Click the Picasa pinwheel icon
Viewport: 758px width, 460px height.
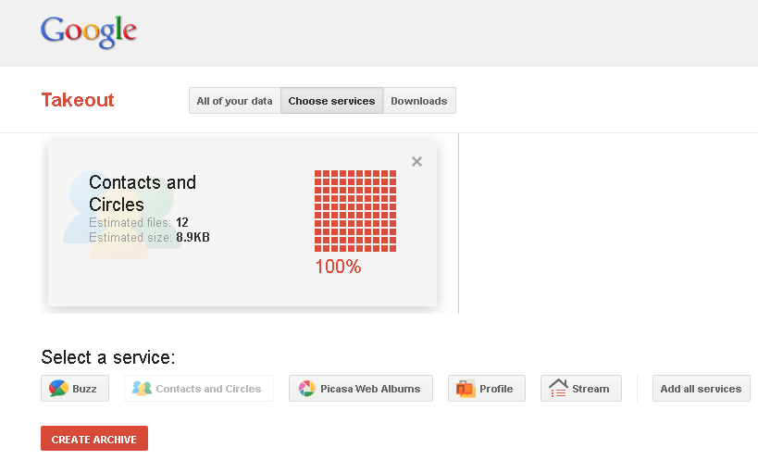[x=306, y=389]
